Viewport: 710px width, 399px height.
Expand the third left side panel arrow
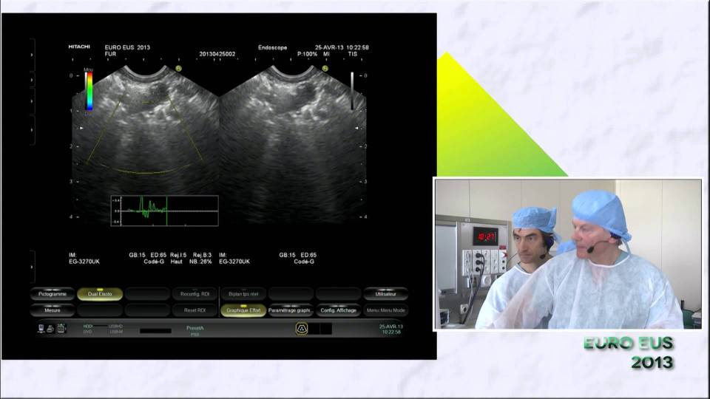32,101
